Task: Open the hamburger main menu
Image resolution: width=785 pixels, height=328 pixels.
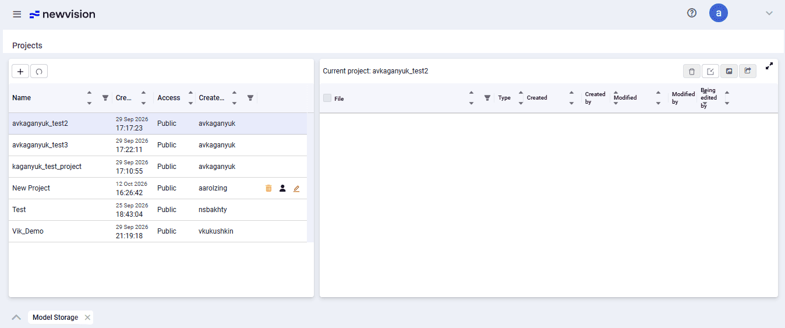Action: 17,14
